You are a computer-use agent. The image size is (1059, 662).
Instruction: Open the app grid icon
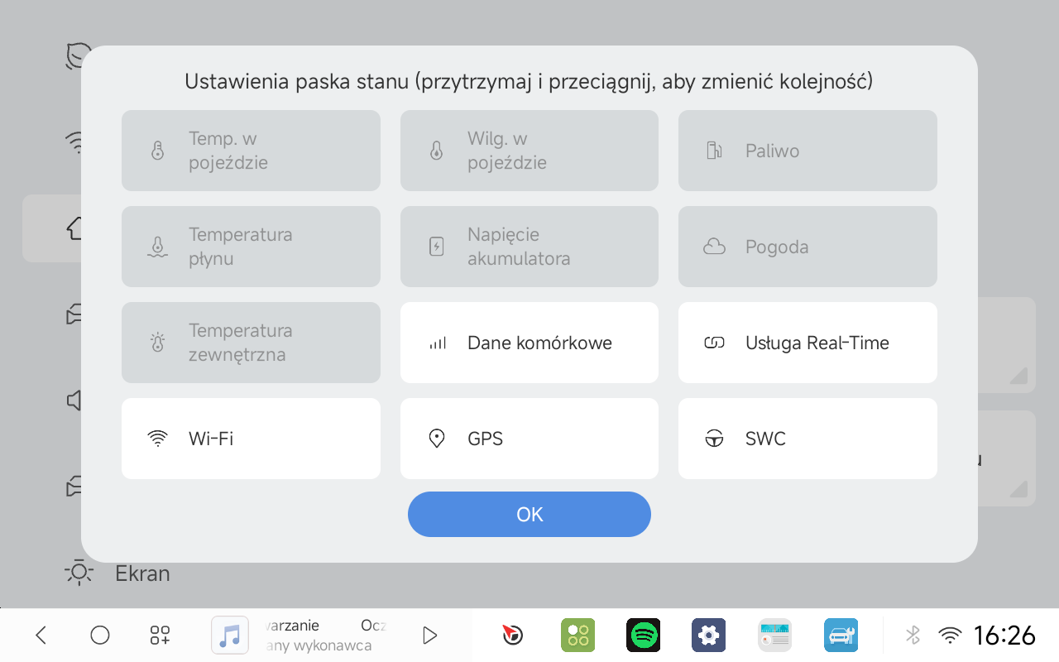pyautogui.click(x=160, y=636)
